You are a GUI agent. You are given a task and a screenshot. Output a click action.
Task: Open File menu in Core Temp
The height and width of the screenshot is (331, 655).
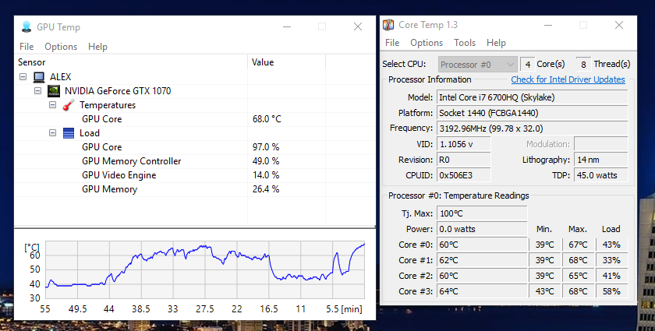[392, 43]
